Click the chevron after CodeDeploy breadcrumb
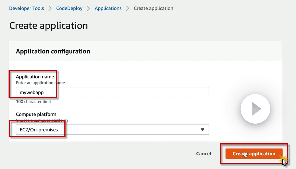The height and width of the screenshot is (169, 296). (89, 8)
